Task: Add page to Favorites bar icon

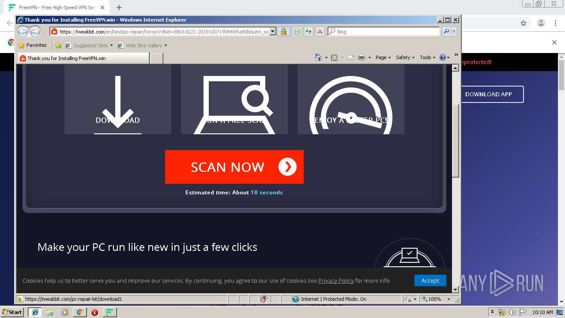Action: click(58, 45)
